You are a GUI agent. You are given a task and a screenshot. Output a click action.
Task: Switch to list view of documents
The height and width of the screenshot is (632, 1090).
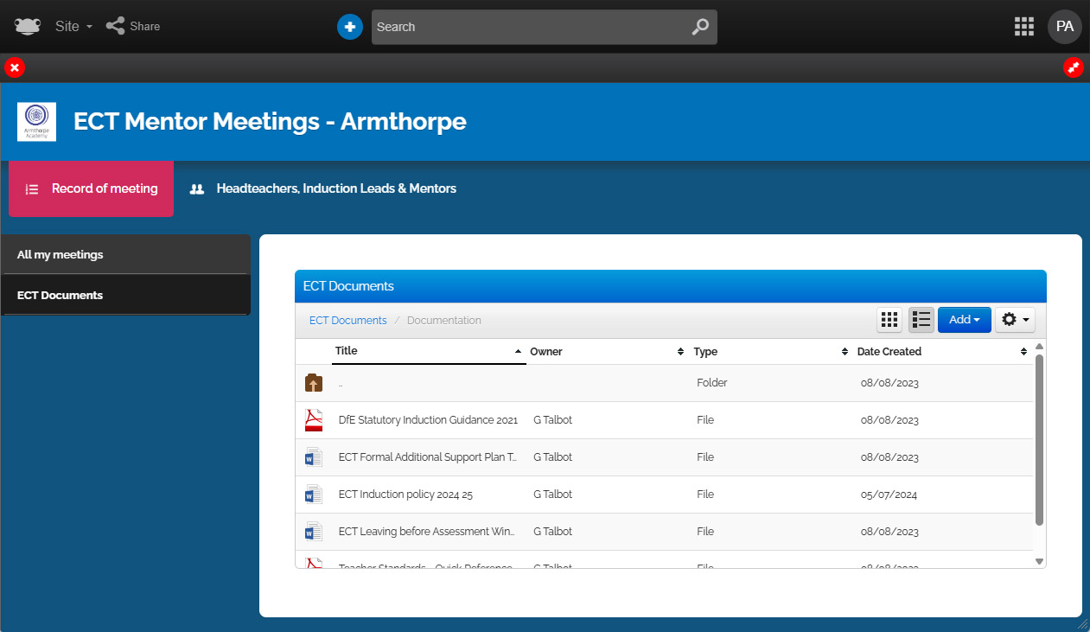tap(921, 320)
